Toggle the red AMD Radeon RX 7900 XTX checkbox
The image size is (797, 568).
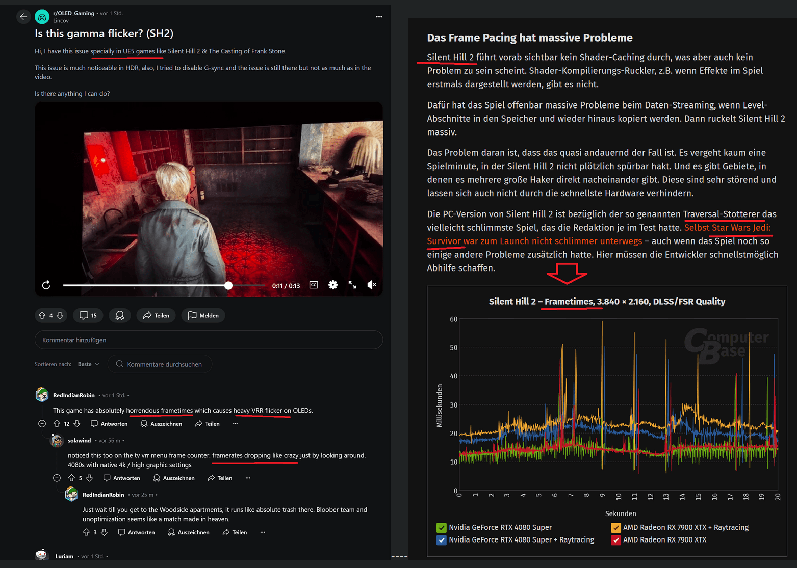(x=616, y=540)
